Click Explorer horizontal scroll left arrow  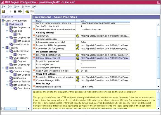3,109
